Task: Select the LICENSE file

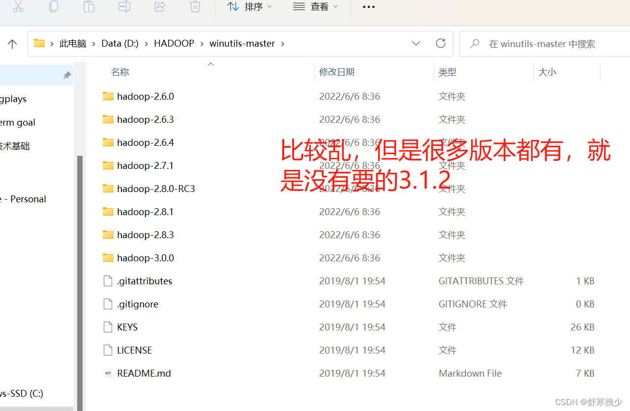Action: [134, 350]
